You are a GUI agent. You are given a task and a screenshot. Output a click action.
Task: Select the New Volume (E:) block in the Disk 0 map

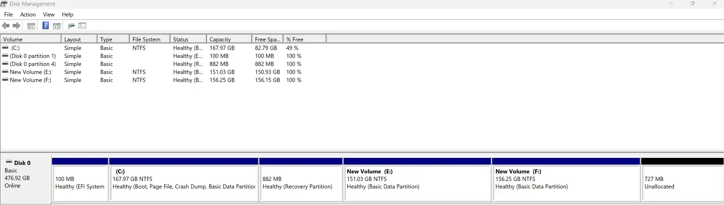(417, 180)
